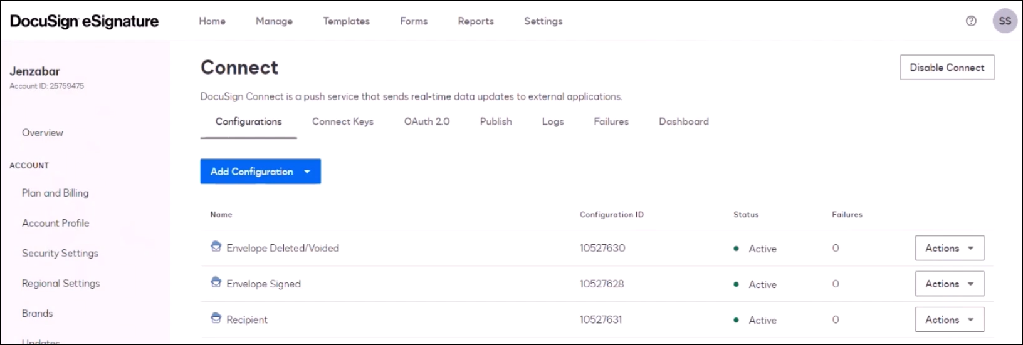The image size is (1023, 345).
Task: Click the Envelope Signed configuration icon
Action: [216, 282]
